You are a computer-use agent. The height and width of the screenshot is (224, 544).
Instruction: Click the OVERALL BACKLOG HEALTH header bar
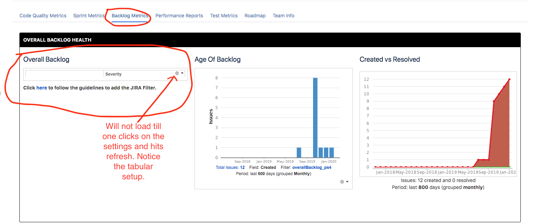[x=270, y=40]
